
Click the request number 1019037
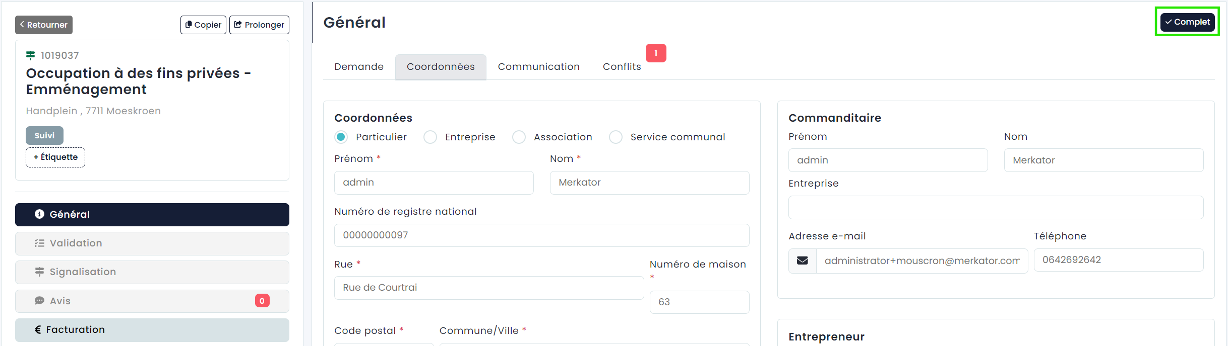click(60, 55)
